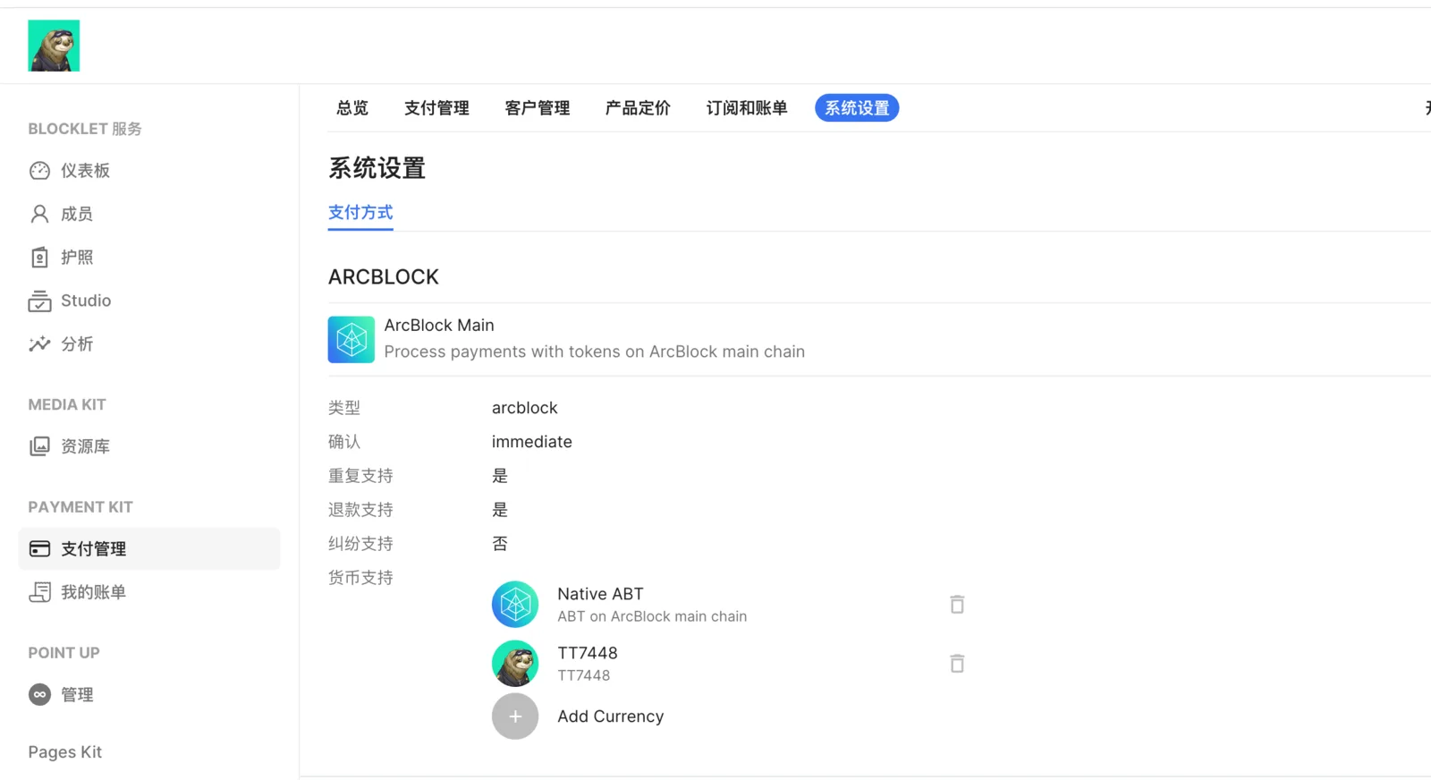Click the MEDIA KIT sidebar heading
The height and width of the screenshot is (780, 1431).
coord(67,404)
